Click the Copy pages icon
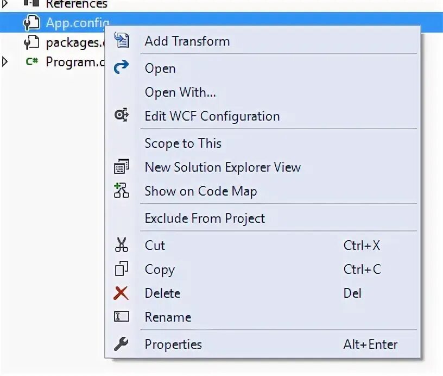This screenshot has height=376, width=443. point(122,268)
